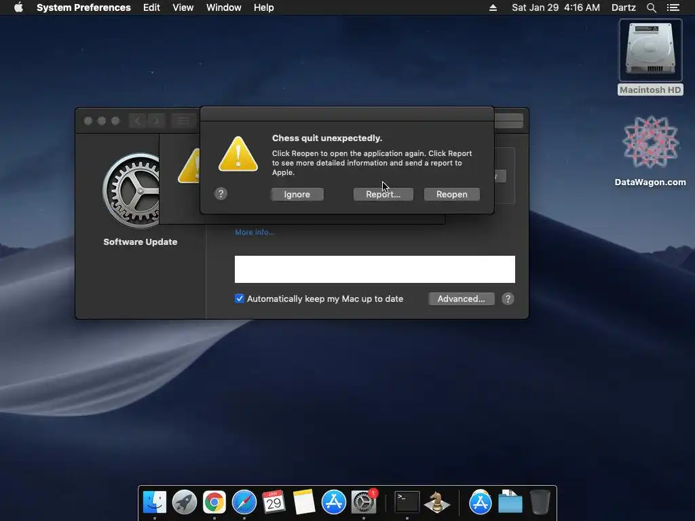Image resolution: width=695 pixels, height=521 pixels.
Task: Click the crash dialog warning icon
Action: click(x=238, y=154)
